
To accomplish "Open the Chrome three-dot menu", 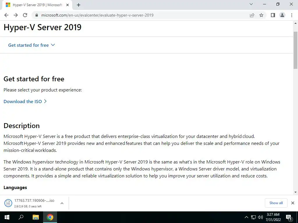I will 292,15.
